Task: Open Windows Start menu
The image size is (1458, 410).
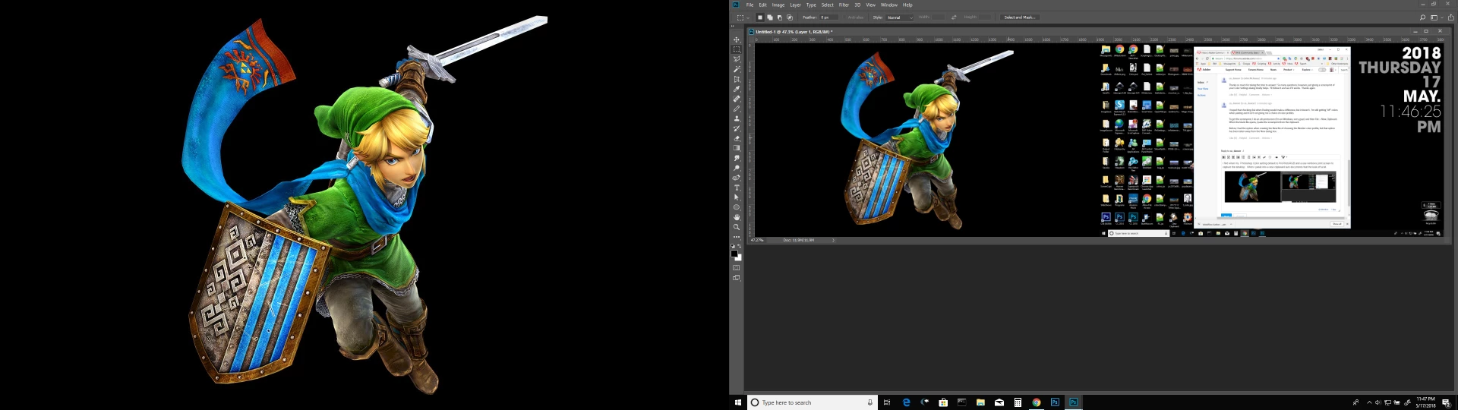Action: 737,402
